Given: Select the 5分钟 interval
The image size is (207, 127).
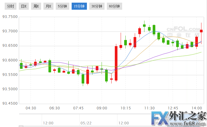Looking at the screenshot, I should 62,6.
